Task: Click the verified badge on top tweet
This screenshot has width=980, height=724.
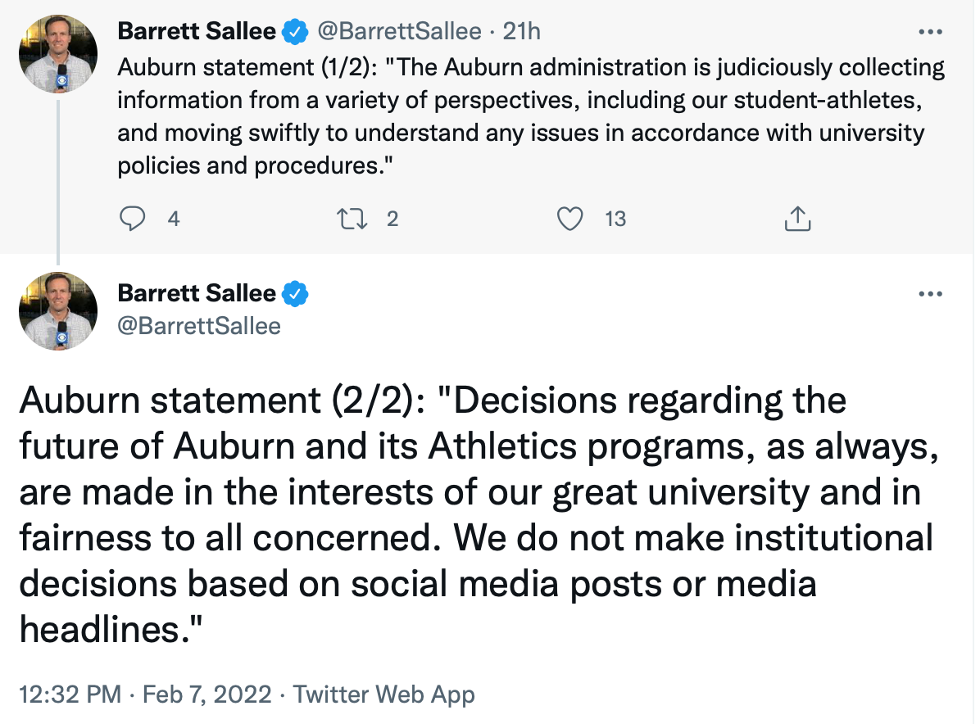Action: tap(294, 32)
